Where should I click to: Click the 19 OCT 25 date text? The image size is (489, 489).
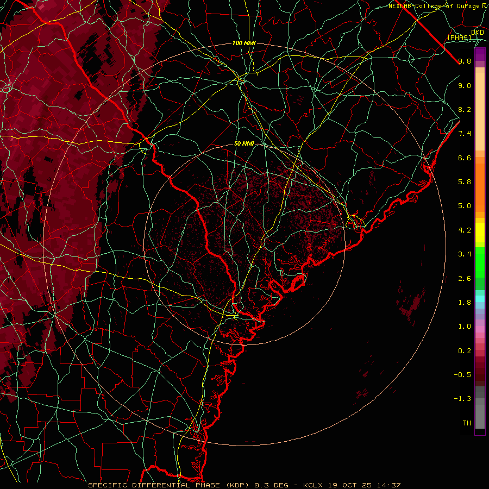pos(349,485)
